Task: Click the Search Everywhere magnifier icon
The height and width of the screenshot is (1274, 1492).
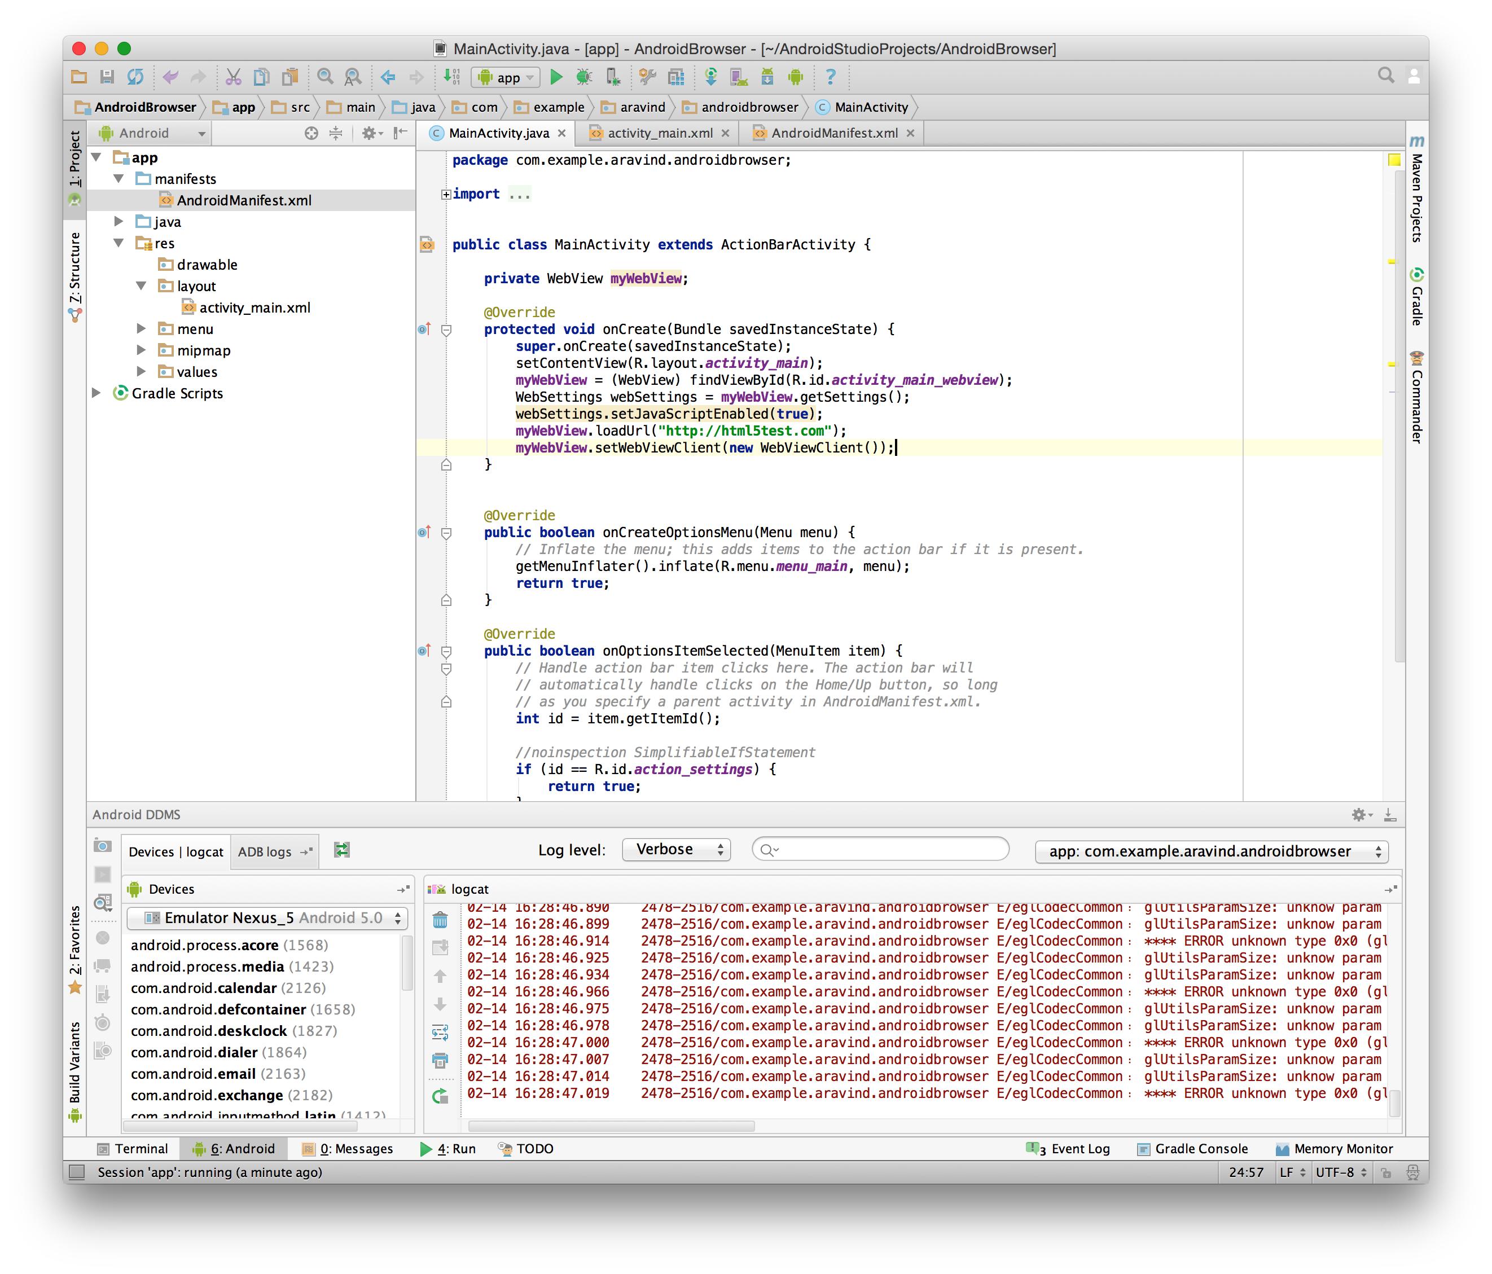Action: tap(1385, 76)
